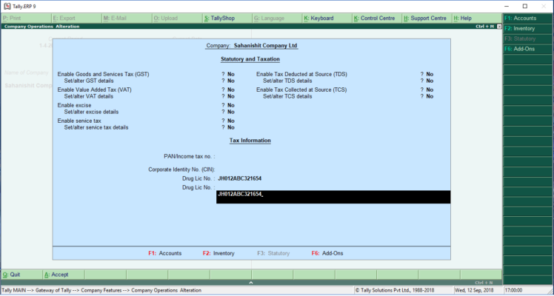
Task: Click the Ctrl + N label
Action: coord(484,283)
